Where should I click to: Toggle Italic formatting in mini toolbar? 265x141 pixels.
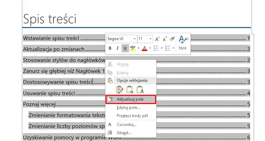[x=117, y=48]
